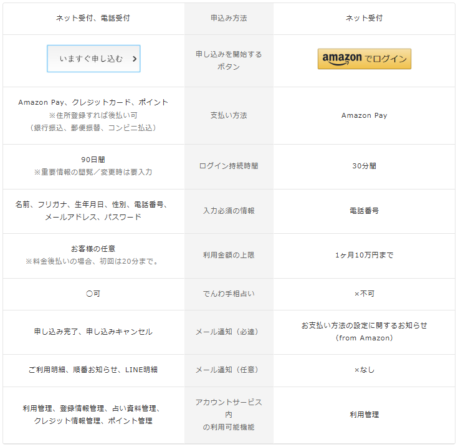Select the メール通知(任意) label
458x447 pixels.
point(227,370)
